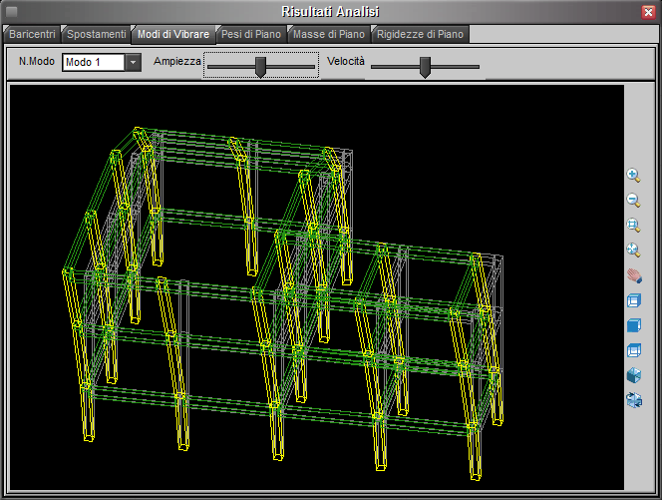Click the isometric 3D view icon
The height and width of the screenshot is (500, 662).
point(633,375)
